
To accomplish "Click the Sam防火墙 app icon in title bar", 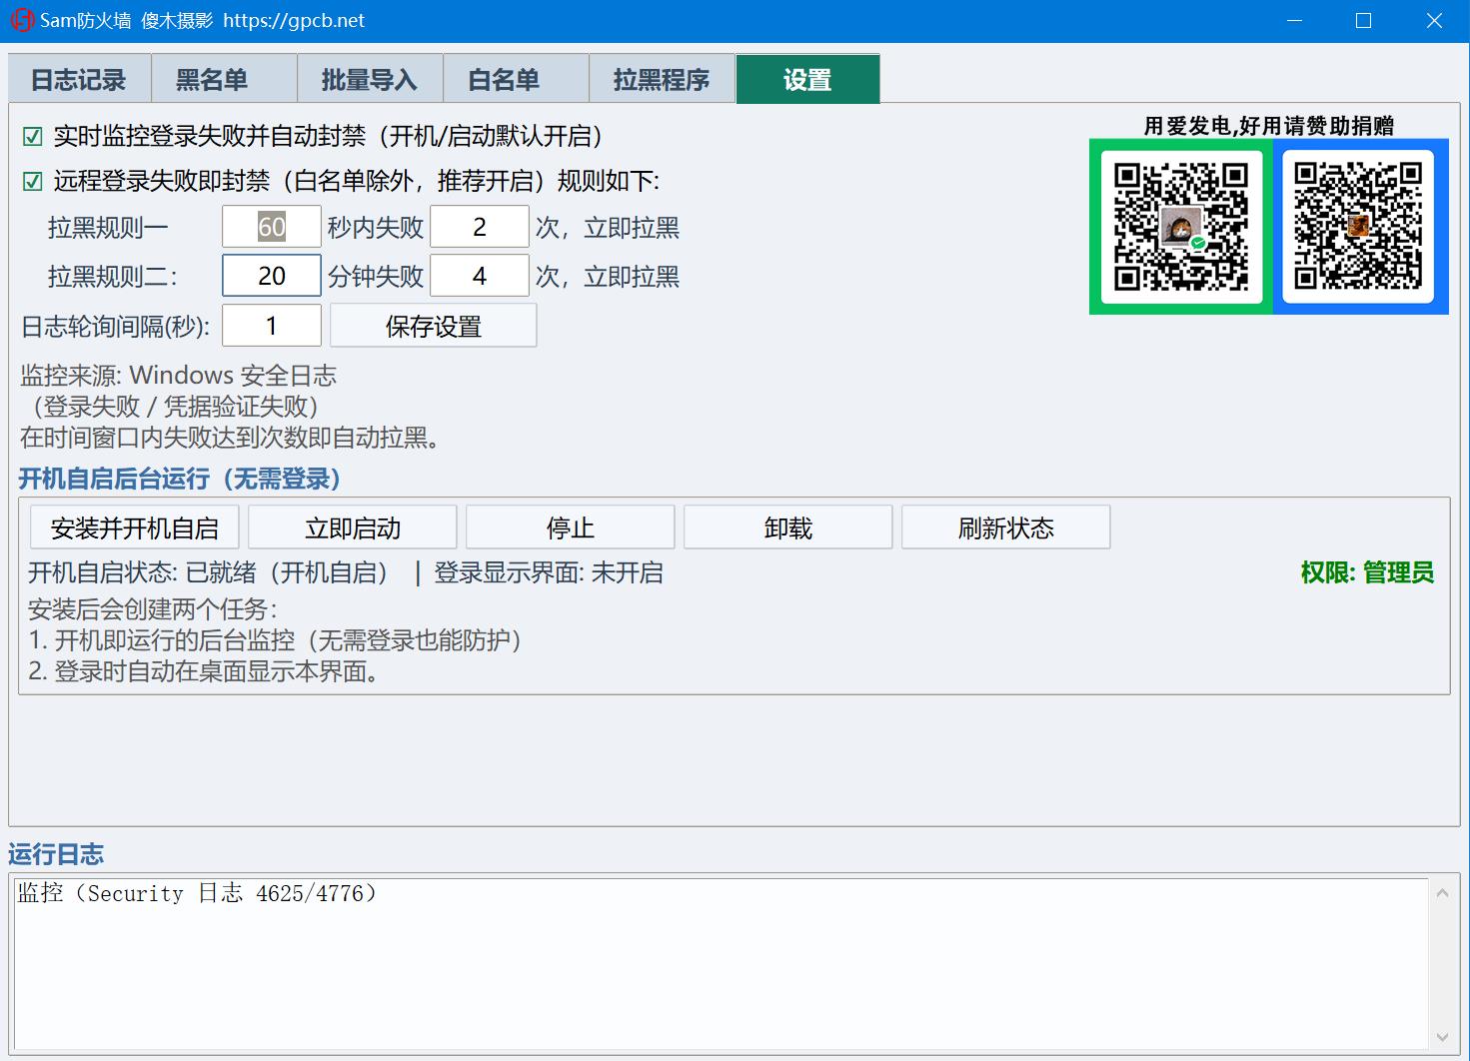I will point(21,20).
